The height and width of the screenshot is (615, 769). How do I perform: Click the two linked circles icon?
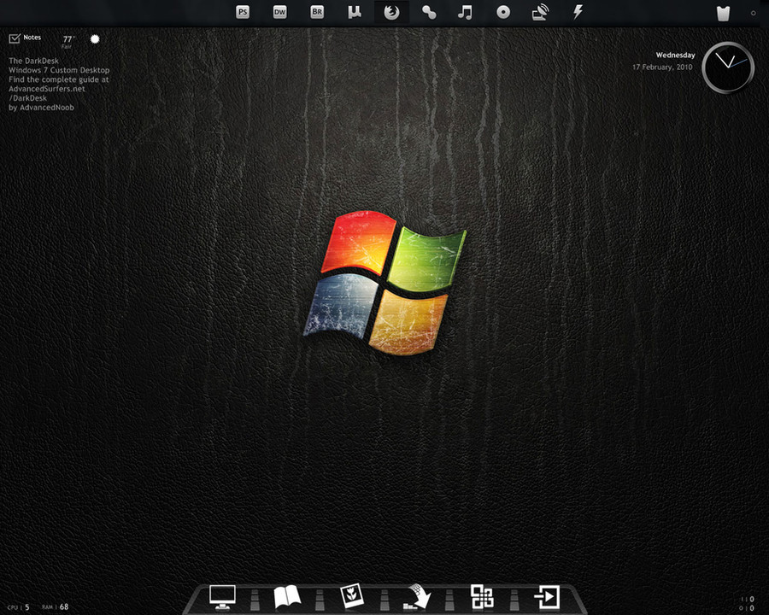click(x=429, y=12)
